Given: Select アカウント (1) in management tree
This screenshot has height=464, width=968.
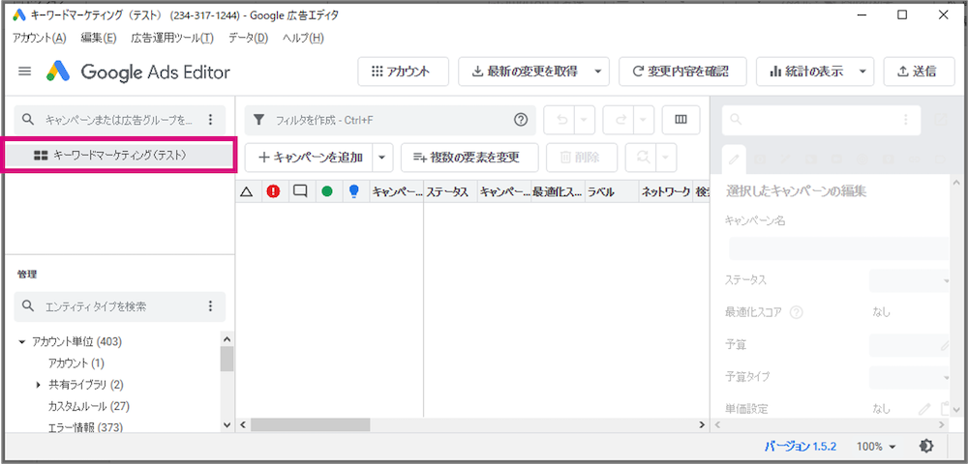Looking at the screenshot, I should 76,362.
